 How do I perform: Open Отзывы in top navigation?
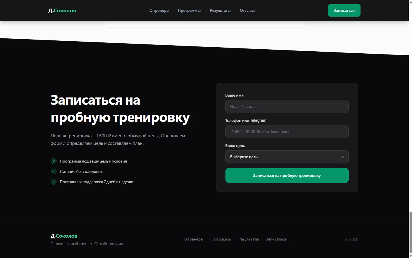coord(247,10)
